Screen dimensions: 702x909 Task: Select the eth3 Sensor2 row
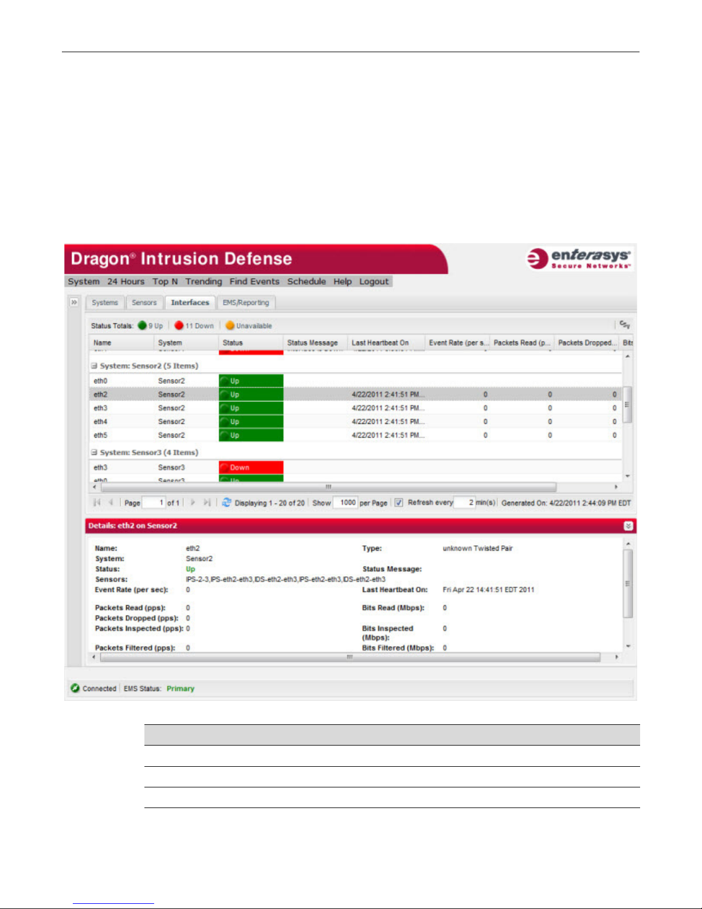coord(355,408)
